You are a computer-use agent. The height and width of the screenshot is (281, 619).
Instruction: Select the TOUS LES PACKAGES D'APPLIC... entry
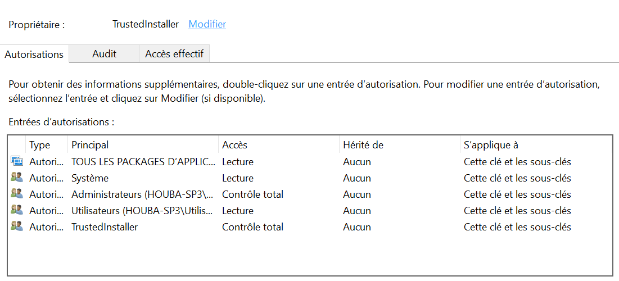[x=310, y=161]
